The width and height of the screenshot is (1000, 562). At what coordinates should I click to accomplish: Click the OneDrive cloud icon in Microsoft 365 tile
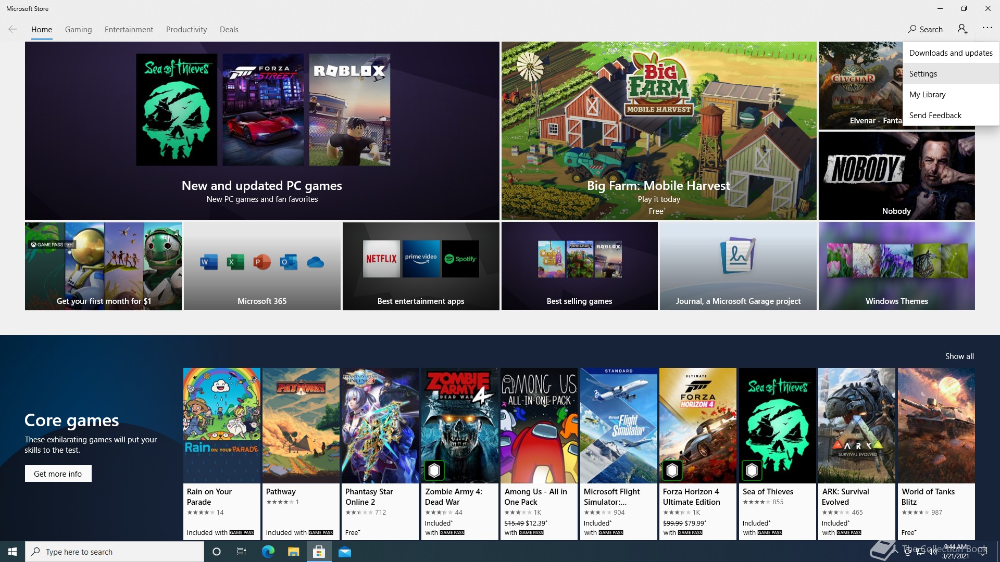pos(316,262)
